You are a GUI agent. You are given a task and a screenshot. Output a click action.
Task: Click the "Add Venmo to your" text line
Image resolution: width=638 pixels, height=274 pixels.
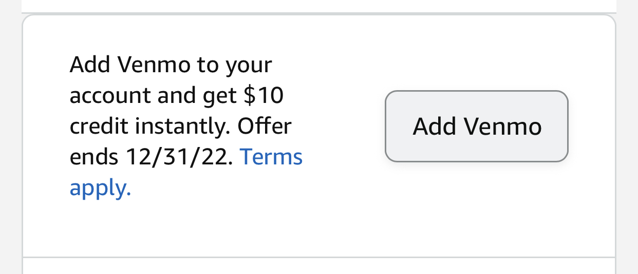[171, 65]
